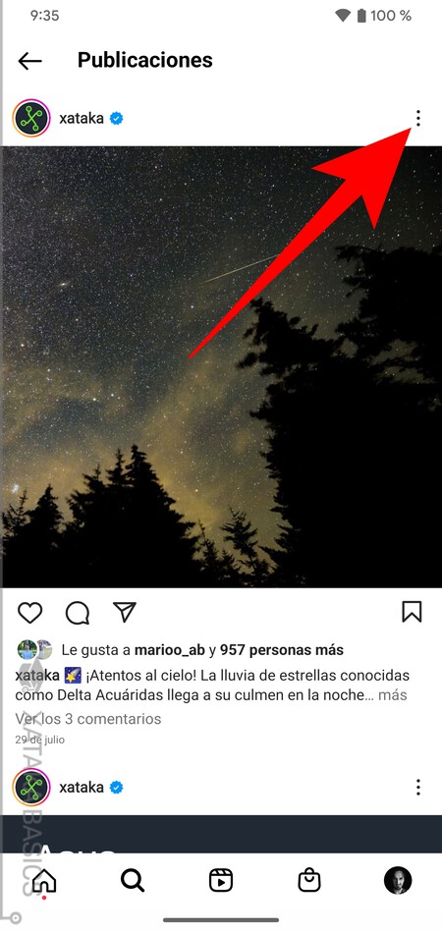The height and width of the screenshot is (933, 442).
Task: Tap the xataka username on first post
Action: pos(82,119)
